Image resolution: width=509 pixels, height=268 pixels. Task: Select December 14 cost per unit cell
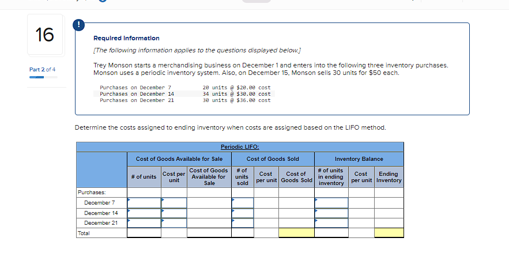(174, 213)
